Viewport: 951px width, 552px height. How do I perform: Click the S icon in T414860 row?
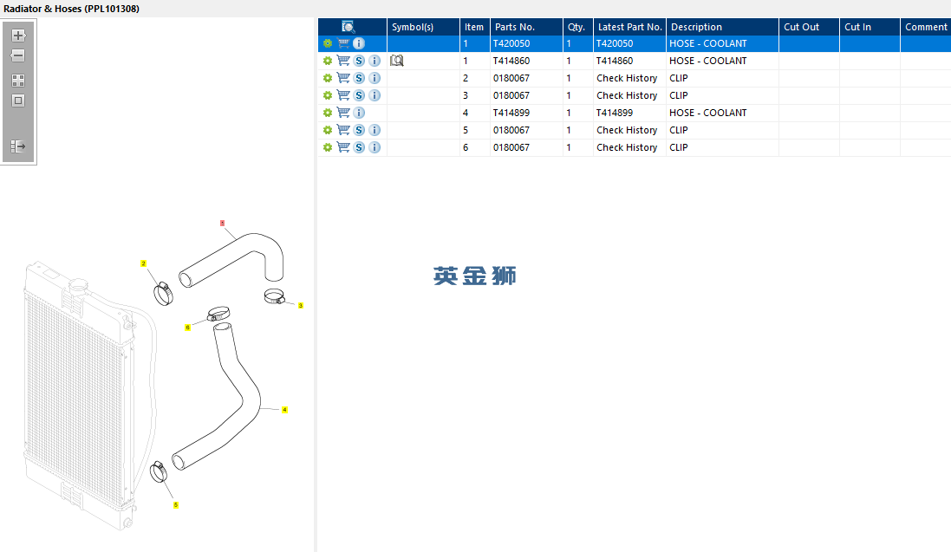point(359,61)
